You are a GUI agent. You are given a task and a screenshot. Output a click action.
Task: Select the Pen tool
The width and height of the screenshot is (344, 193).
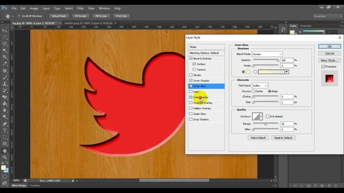pos(5,124)
